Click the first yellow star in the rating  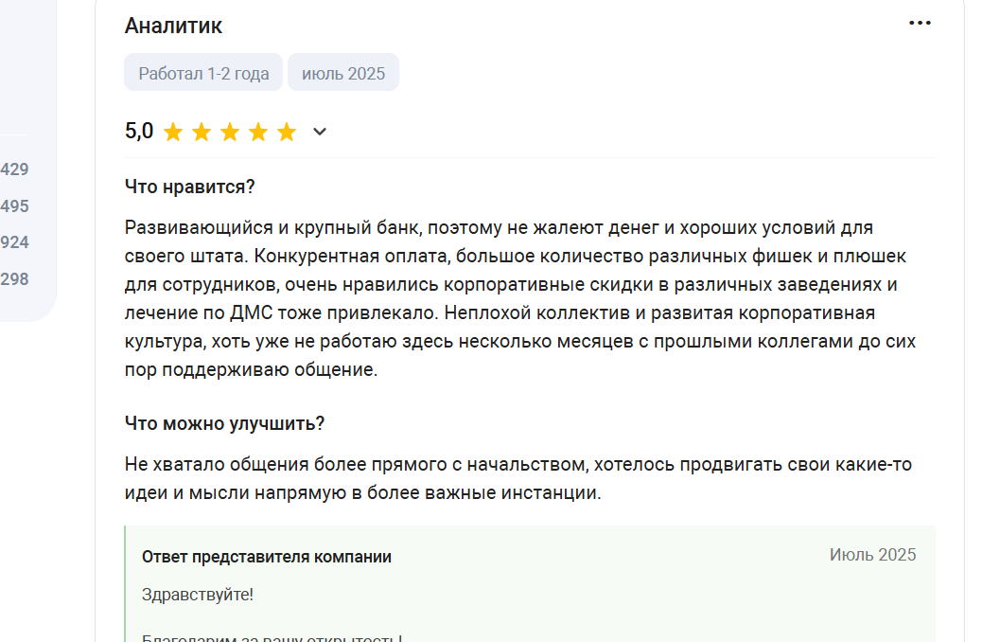point(173,133)
